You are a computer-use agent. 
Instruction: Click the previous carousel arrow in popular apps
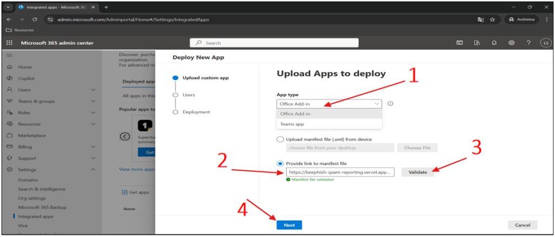(125, 136)
